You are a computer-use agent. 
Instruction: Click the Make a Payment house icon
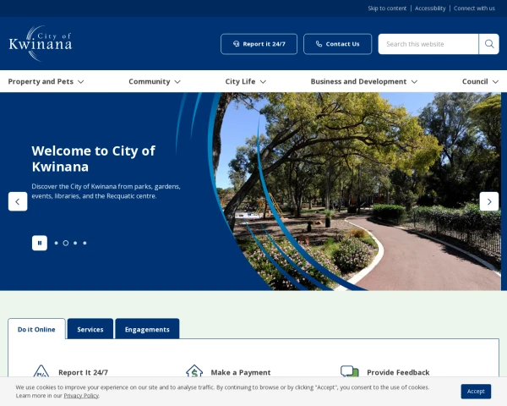point(194,371)
